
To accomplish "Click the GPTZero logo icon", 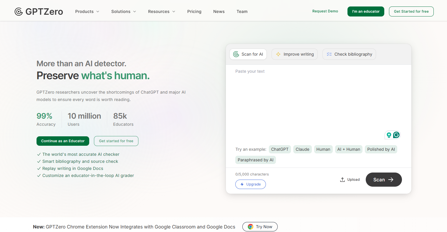I will pos(18,11).
